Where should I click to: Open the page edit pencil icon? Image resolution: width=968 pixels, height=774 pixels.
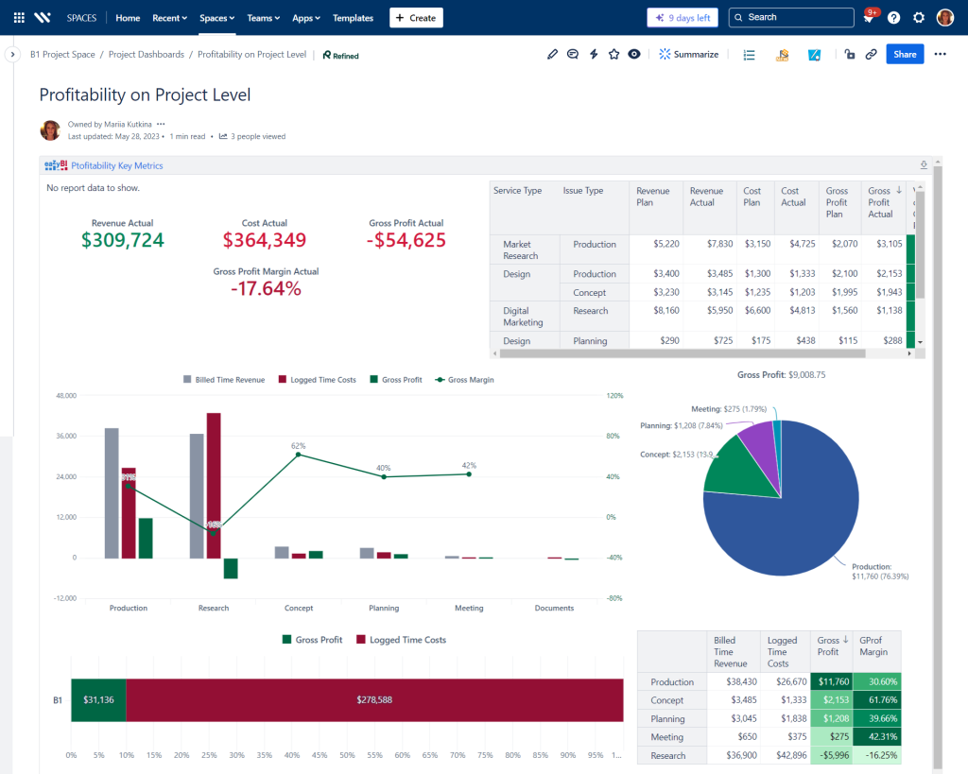pos(553,54)
